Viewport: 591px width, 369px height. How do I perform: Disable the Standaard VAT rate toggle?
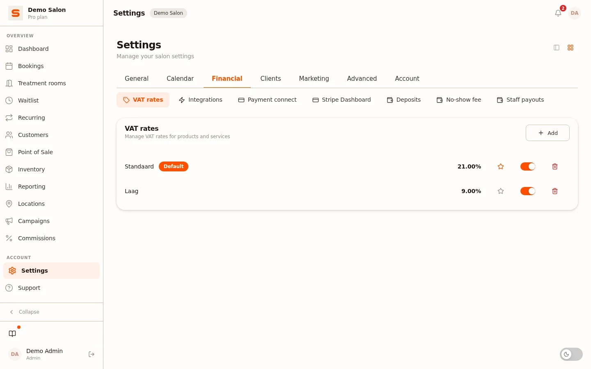click(528, 166)
